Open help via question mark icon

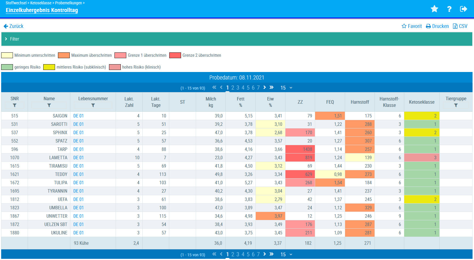click(449, 9)
